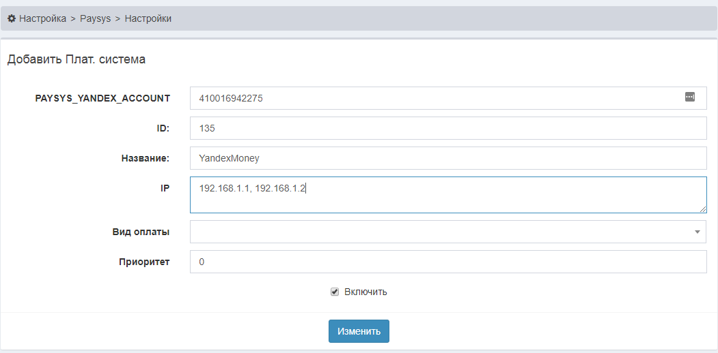Click the PAYSYS_YANDEX_ACCOUNT label
This screenshot has width=718, height=353.
click(102, 98)
